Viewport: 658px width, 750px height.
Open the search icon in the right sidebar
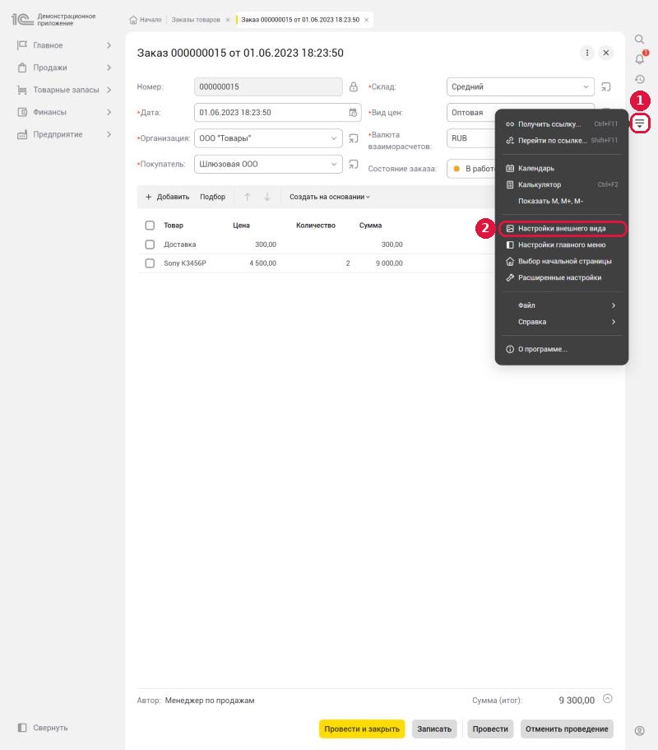click(639, 40)
